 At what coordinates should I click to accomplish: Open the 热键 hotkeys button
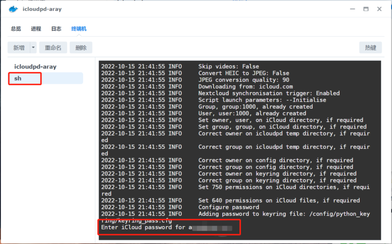(x=370, y=47)
